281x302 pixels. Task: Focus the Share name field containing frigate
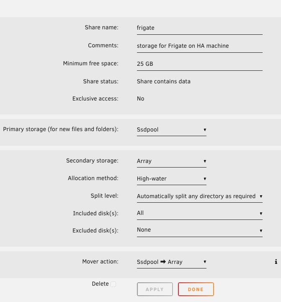(199, 28)
